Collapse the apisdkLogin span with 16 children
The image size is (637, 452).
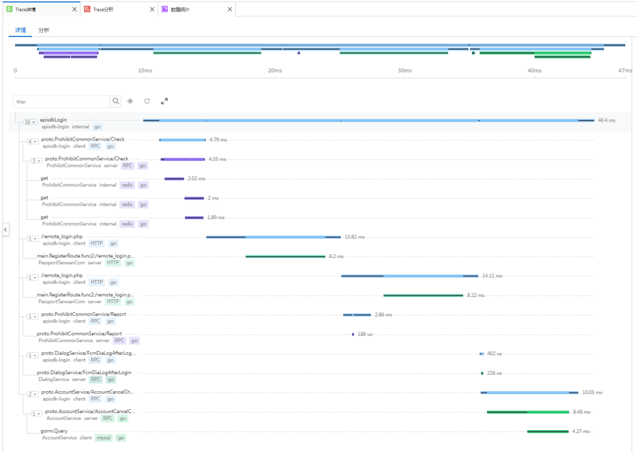pos(30,122)
